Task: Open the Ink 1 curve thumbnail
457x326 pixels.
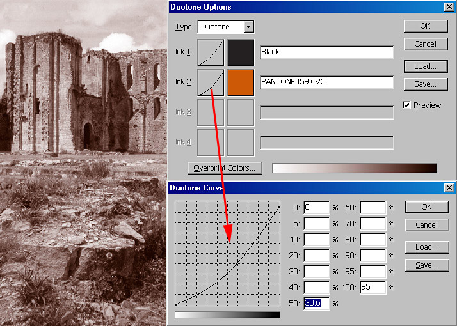Action: tap(211, 52)
